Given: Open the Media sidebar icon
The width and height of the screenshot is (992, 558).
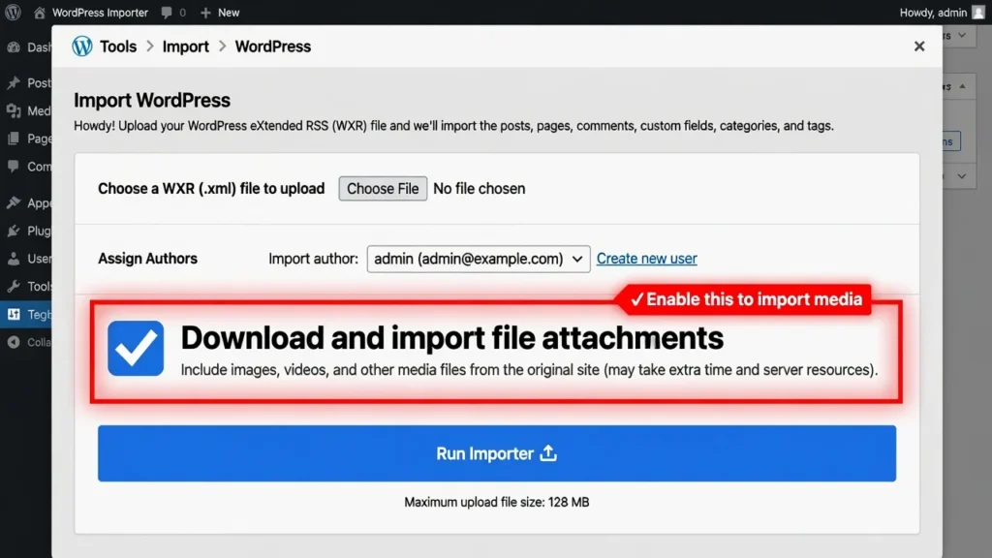Looking at the screenshot, I should [x=14, y=110].
